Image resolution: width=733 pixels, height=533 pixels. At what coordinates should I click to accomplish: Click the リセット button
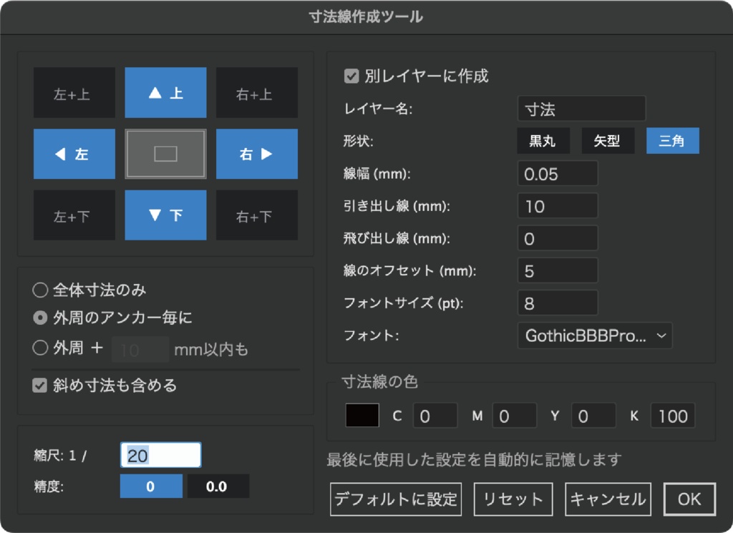pos(513,499)
